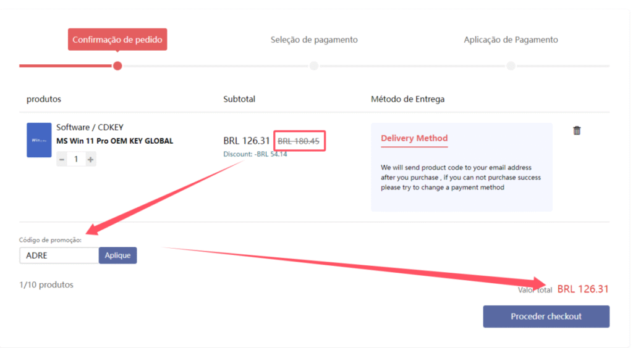Open the MS Win 11 Pro OEM KEY GLOBAL product name
The width and height of the screenshot is (633, 348).
point(114,141)
